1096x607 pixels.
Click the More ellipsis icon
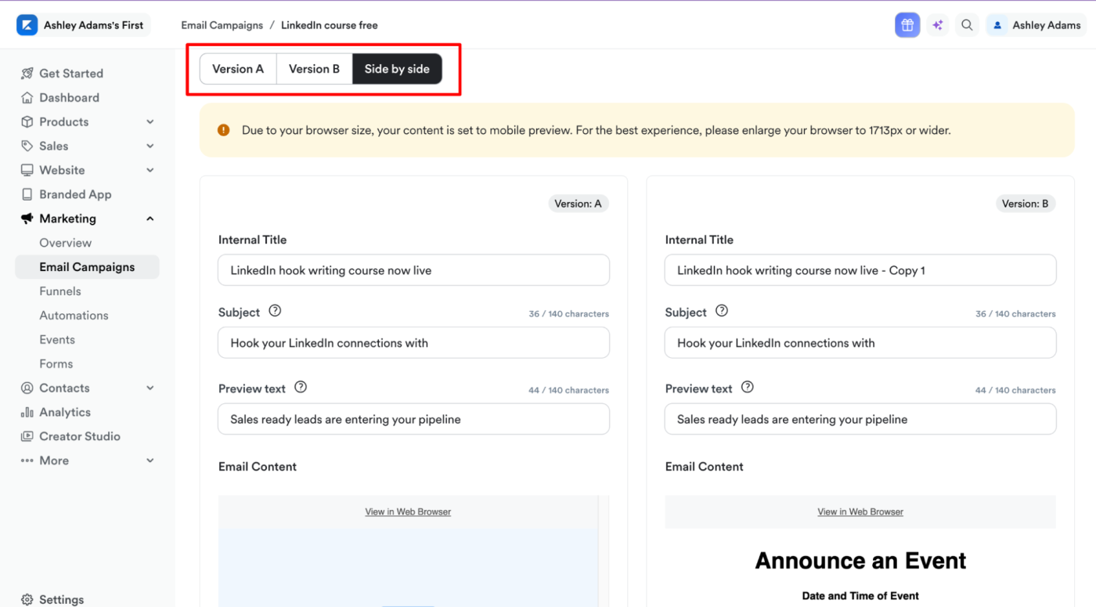[27, 461]
